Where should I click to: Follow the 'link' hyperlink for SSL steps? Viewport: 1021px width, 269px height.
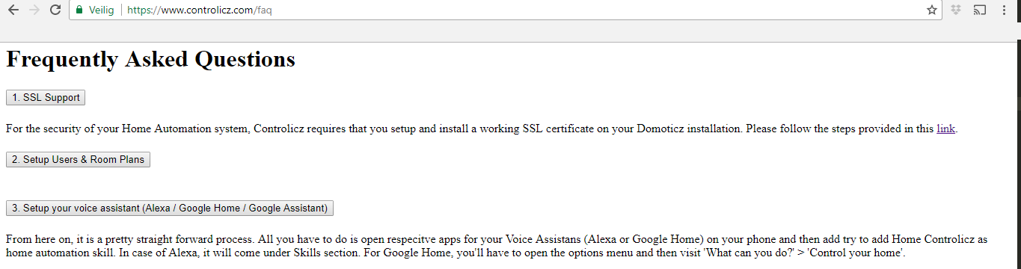coord(945,129)
